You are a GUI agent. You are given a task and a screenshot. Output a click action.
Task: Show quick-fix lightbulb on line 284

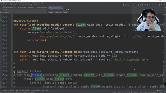click(15, 72)
